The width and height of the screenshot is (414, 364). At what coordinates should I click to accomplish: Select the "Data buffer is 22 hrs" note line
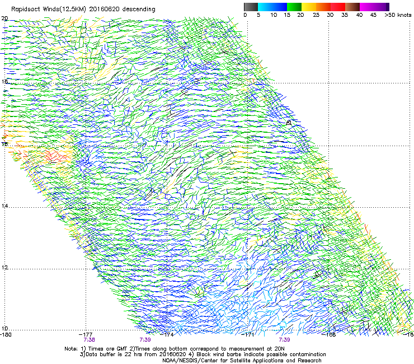coord(203,354)
